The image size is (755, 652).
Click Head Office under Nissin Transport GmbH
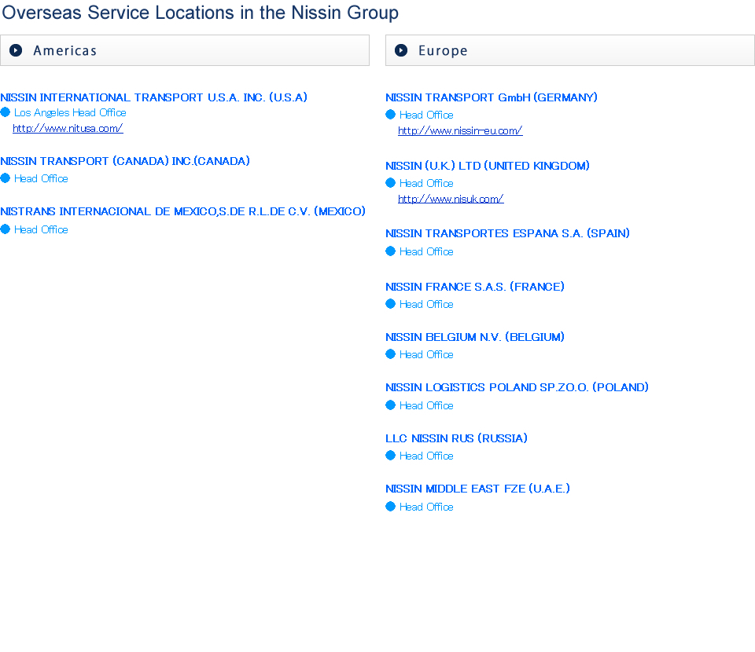pyautogui.click(x=426, y=115)
